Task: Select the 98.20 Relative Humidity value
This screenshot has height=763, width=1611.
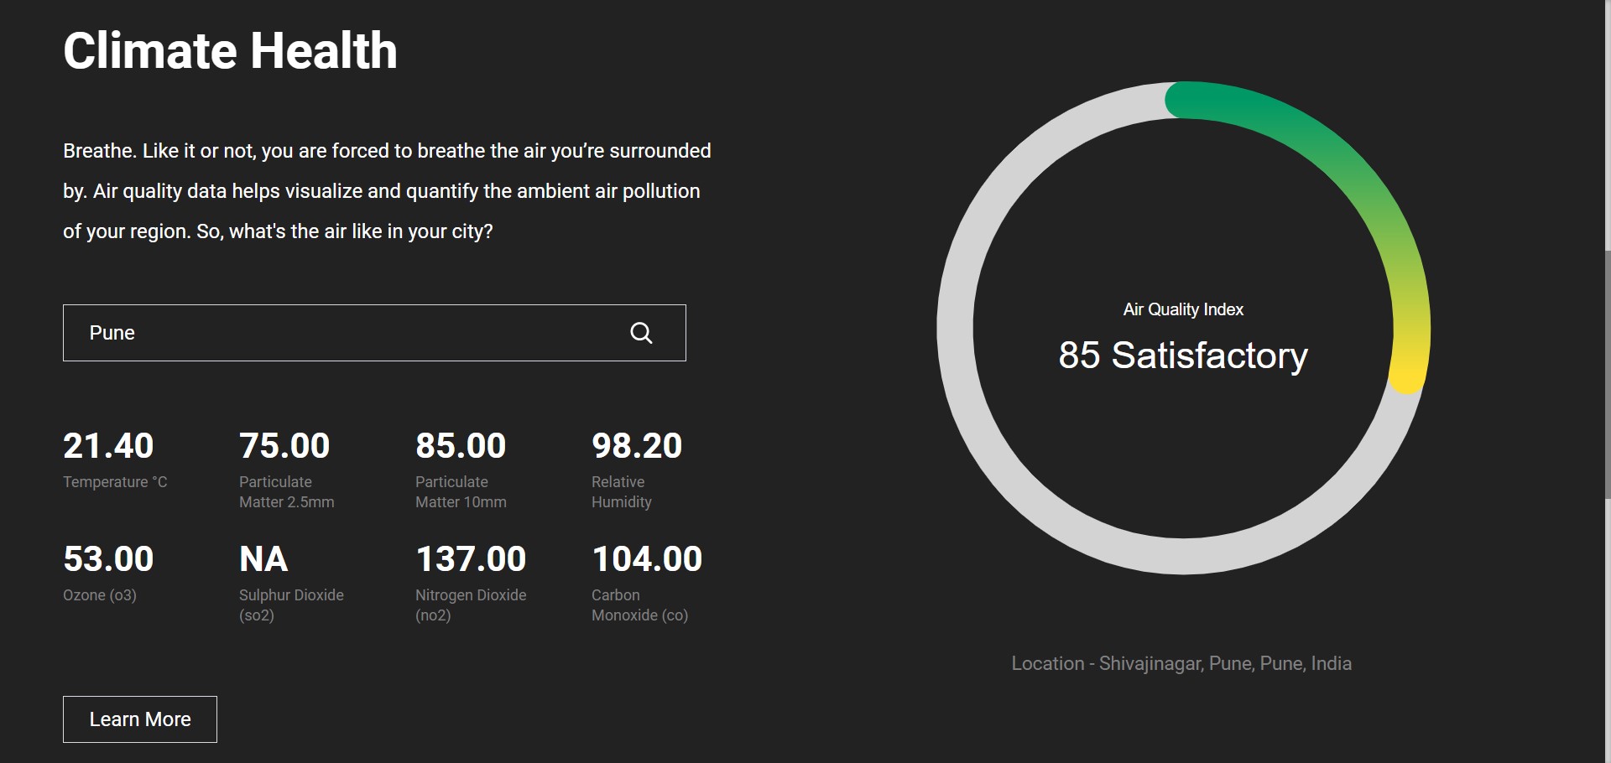Action: (637, 446)
